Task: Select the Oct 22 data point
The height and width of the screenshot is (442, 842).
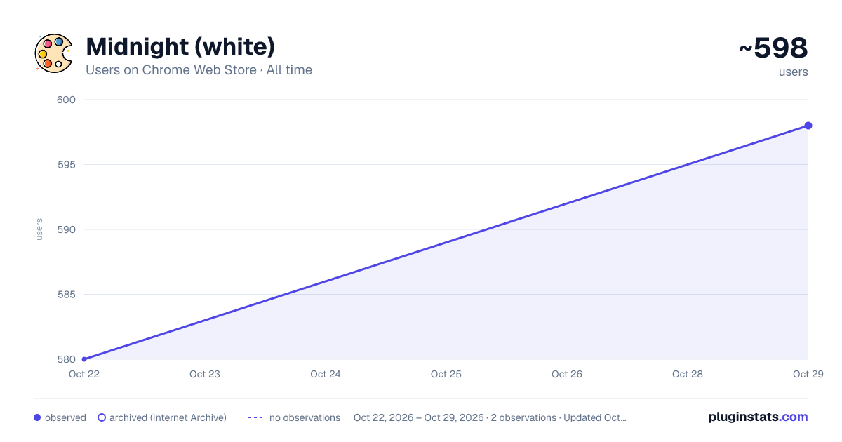Action: tap(84, 359)
